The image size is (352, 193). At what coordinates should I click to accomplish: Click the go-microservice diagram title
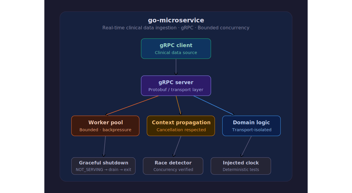coord(176,20)
